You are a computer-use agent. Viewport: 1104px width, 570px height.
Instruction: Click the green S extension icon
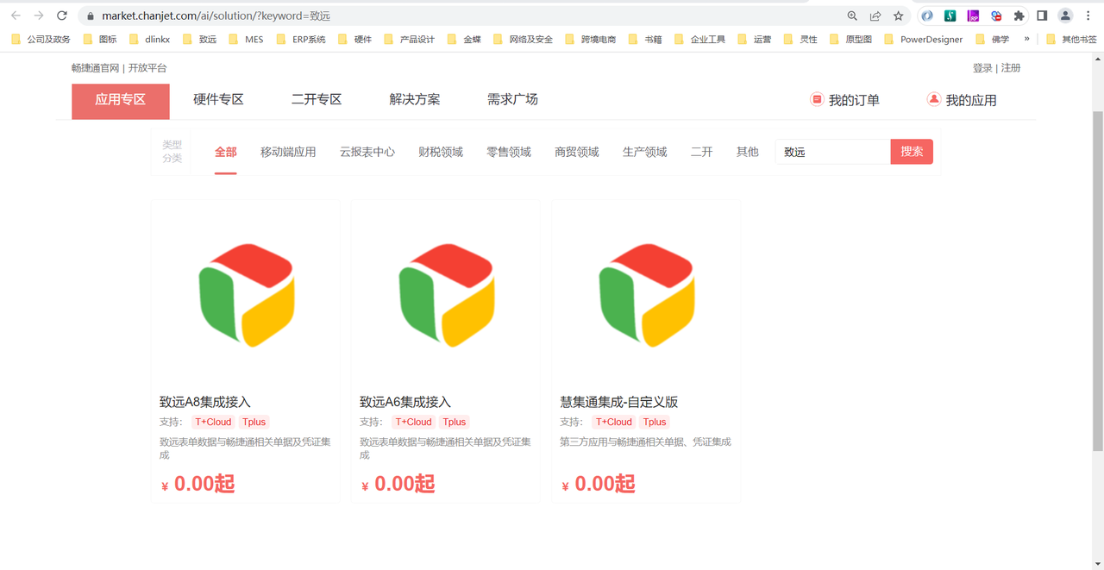coord(950,16)
